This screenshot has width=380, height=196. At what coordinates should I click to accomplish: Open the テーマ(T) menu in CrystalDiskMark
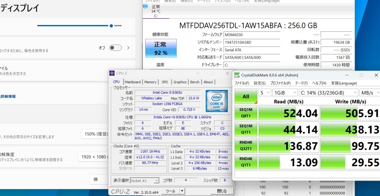point(301,83)
